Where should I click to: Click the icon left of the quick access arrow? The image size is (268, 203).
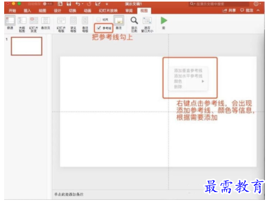(x=98, y=4)
